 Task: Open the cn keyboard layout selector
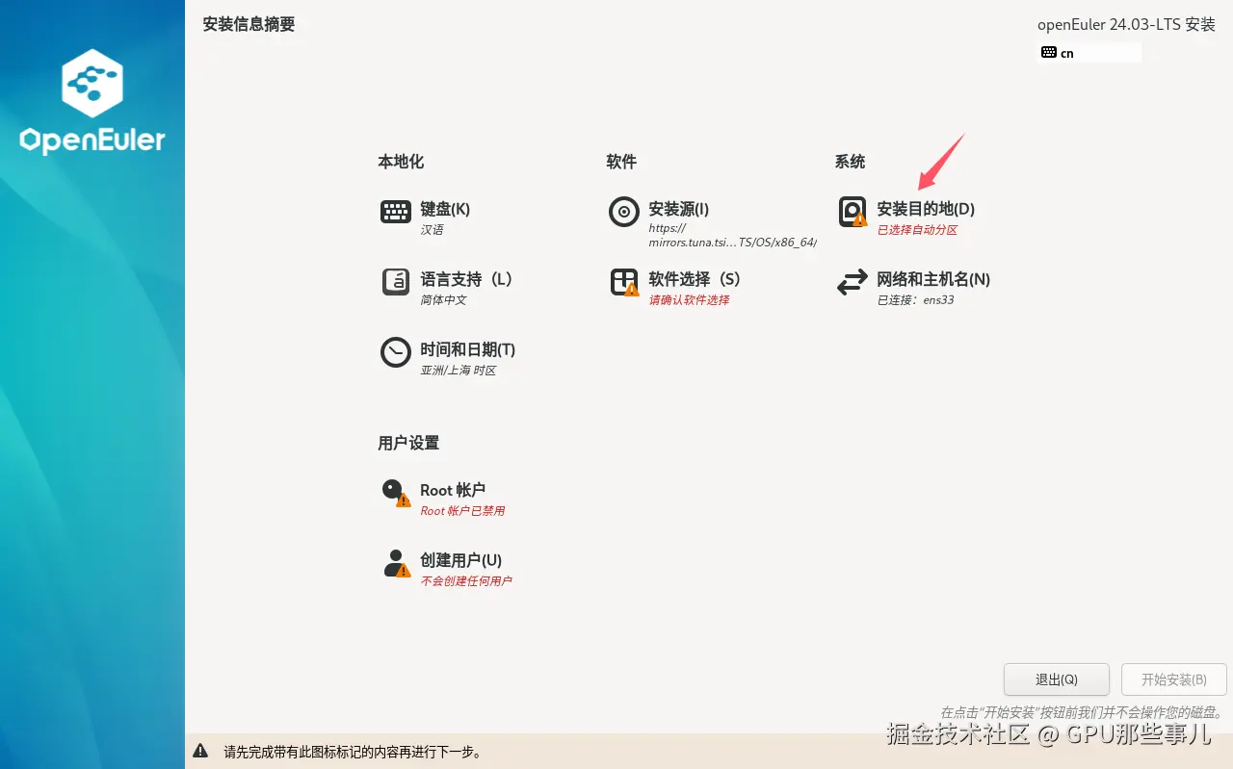pos(1089,52)
